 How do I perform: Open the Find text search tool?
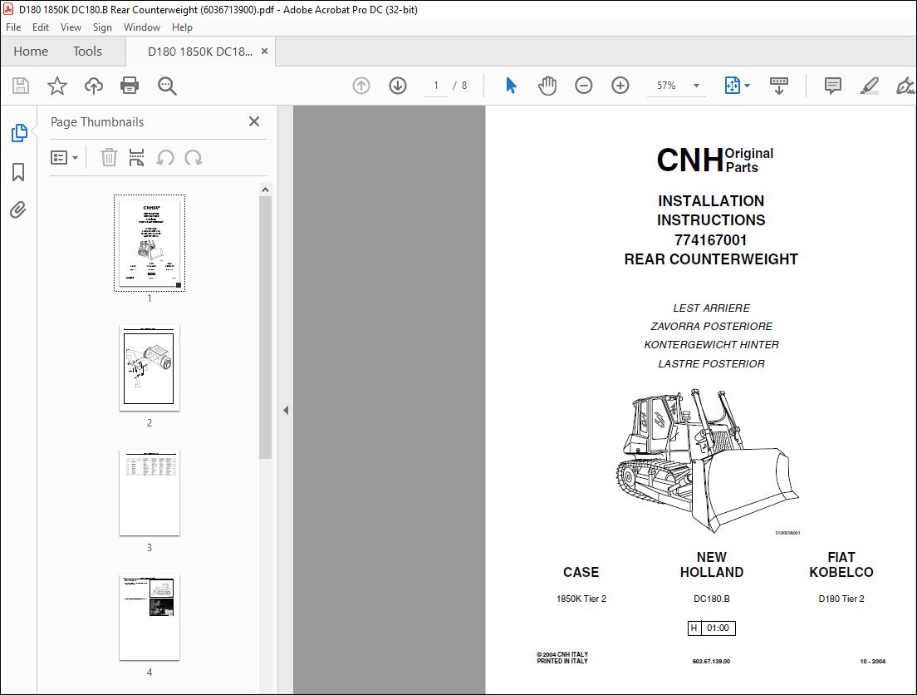click(x=167, y=86)
